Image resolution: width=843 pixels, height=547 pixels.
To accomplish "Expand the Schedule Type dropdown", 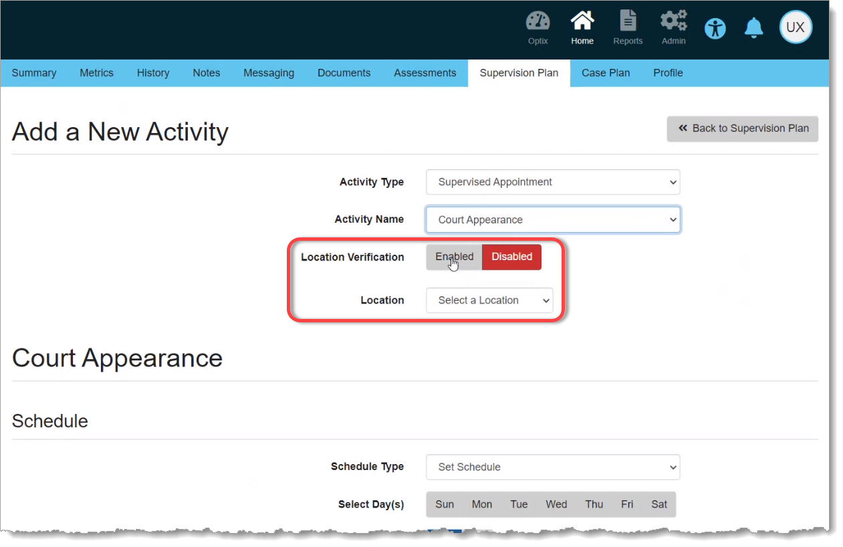I will click(x=552, y=467).
